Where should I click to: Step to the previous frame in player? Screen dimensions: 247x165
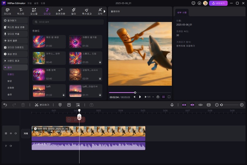[134, 97]
